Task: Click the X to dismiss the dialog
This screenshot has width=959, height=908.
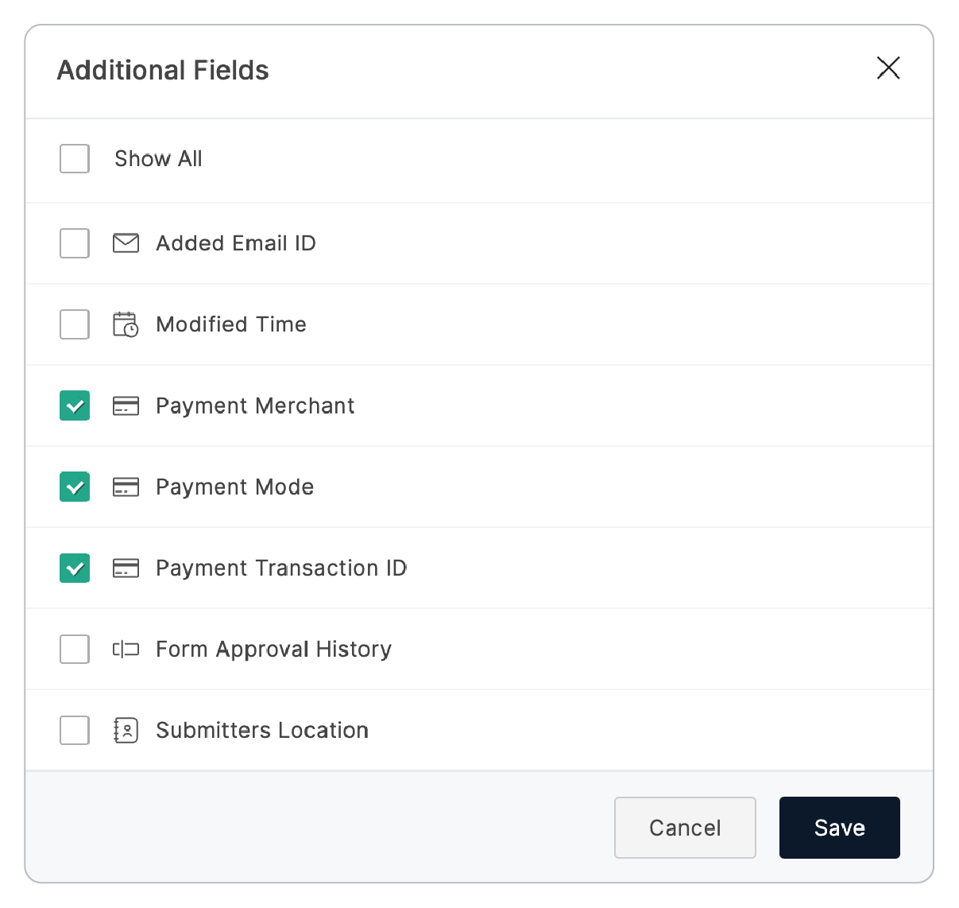Action: point(888,68)
